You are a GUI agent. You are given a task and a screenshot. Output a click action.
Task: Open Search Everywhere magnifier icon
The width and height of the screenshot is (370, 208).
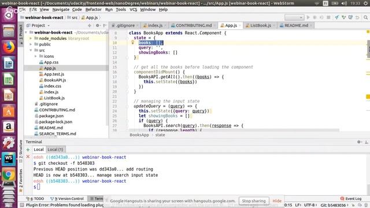365,17
